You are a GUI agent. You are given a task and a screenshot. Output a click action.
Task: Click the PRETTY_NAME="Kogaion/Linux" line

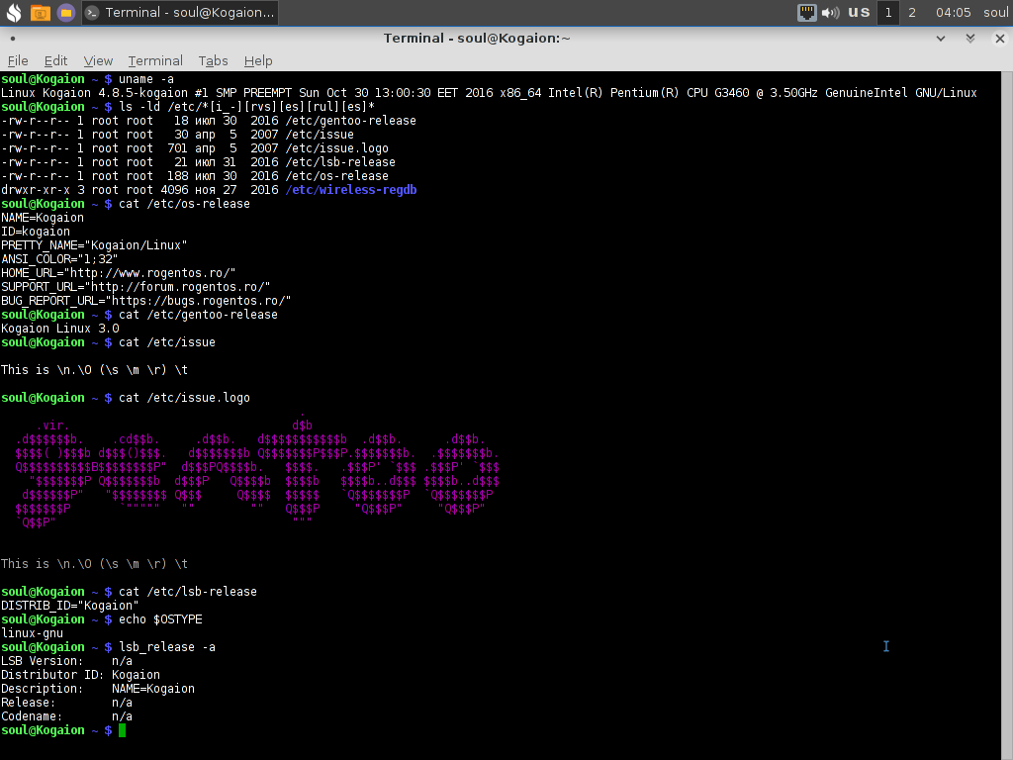94,245
